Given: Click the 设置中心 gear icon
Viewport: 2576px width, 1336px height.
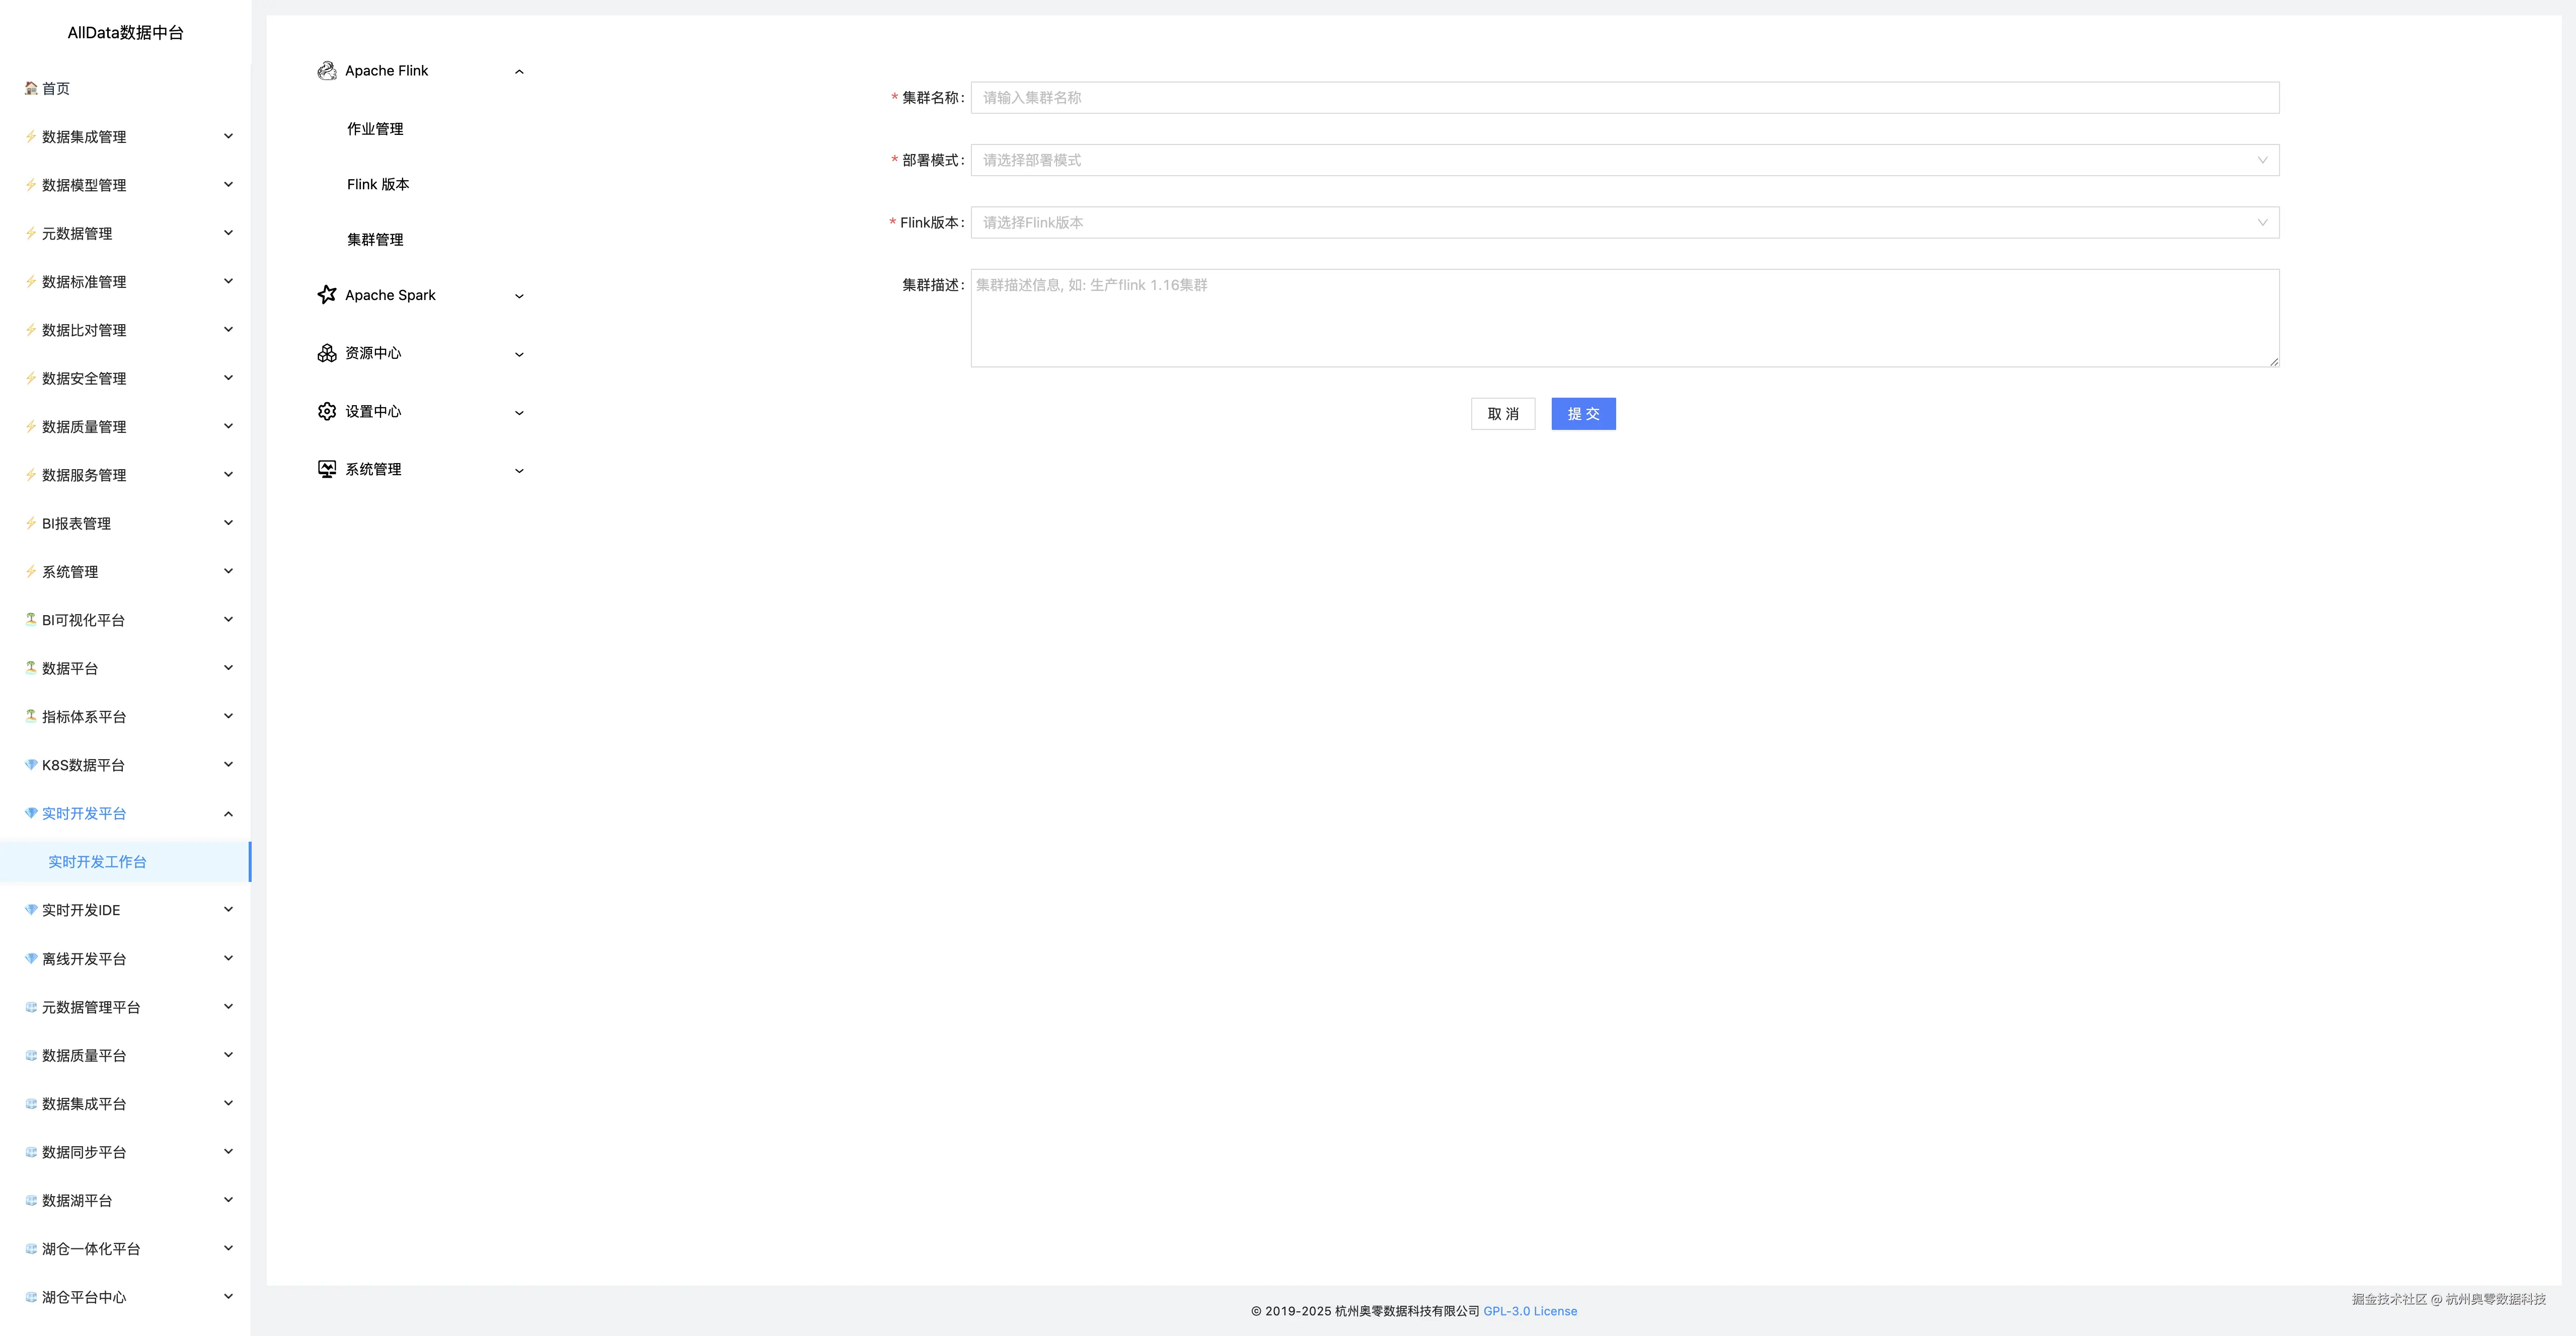Looking at the screenshot, I should coord(326,412).
